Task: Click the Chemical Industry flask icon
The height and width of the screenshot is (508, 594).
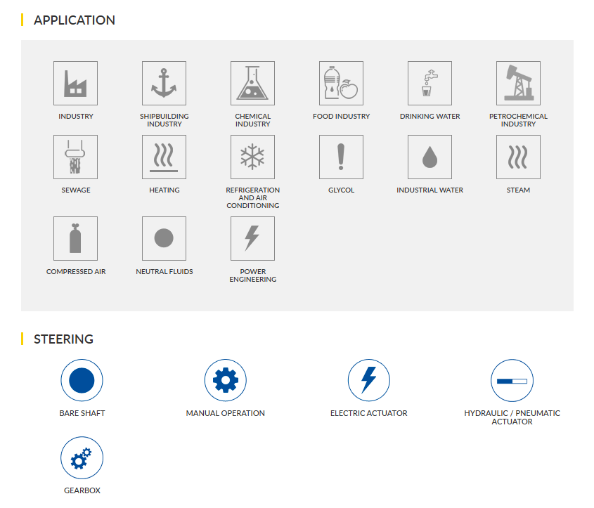Action: [x=252, y=83]
